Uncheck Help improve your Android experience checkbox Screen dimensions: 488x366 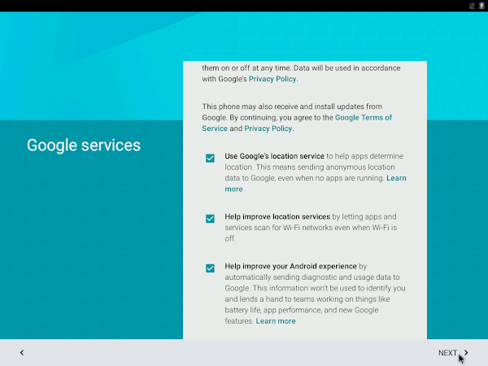tap(210, 268)
